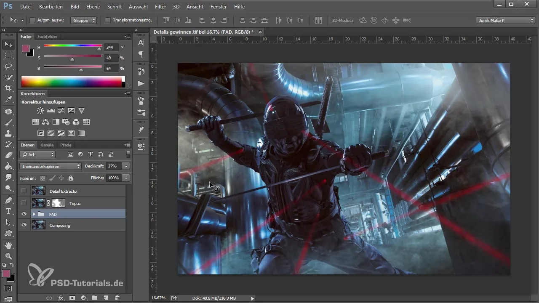Expand the FAD group
The image size is (539, 303).
pyautogui.click(x=34, y=214)
